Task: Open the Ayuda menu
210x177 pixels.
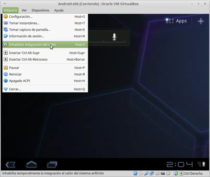Action: click(x=59, y=10)
